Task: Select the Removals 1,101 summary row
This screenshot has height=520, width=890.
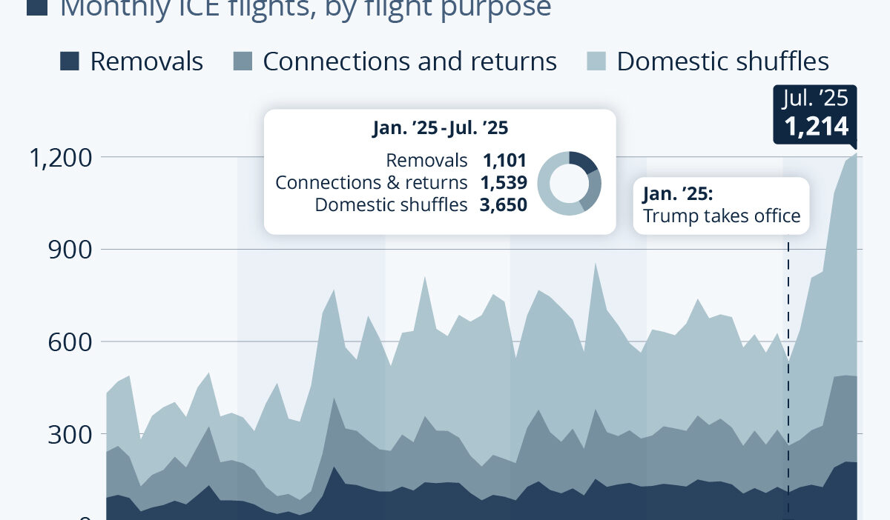Action: (x=455, y=160)
